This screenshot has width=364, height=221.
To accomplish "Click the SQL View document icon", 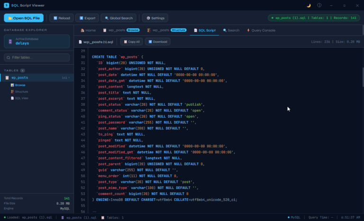I will pos(12,98).
